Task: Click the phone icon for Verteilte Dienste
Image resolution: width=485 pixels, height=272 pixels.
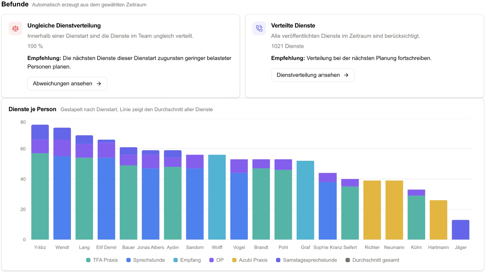Action: click(259, 28)
